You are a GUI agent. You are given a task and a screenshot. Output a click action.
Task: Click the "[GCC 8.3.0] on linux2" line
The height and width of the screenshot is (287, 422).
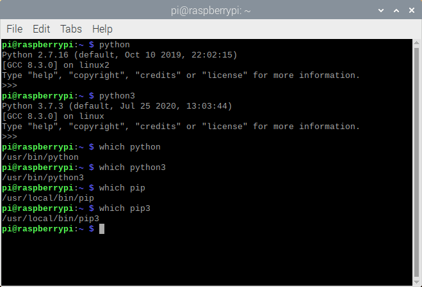pos(56,65)
